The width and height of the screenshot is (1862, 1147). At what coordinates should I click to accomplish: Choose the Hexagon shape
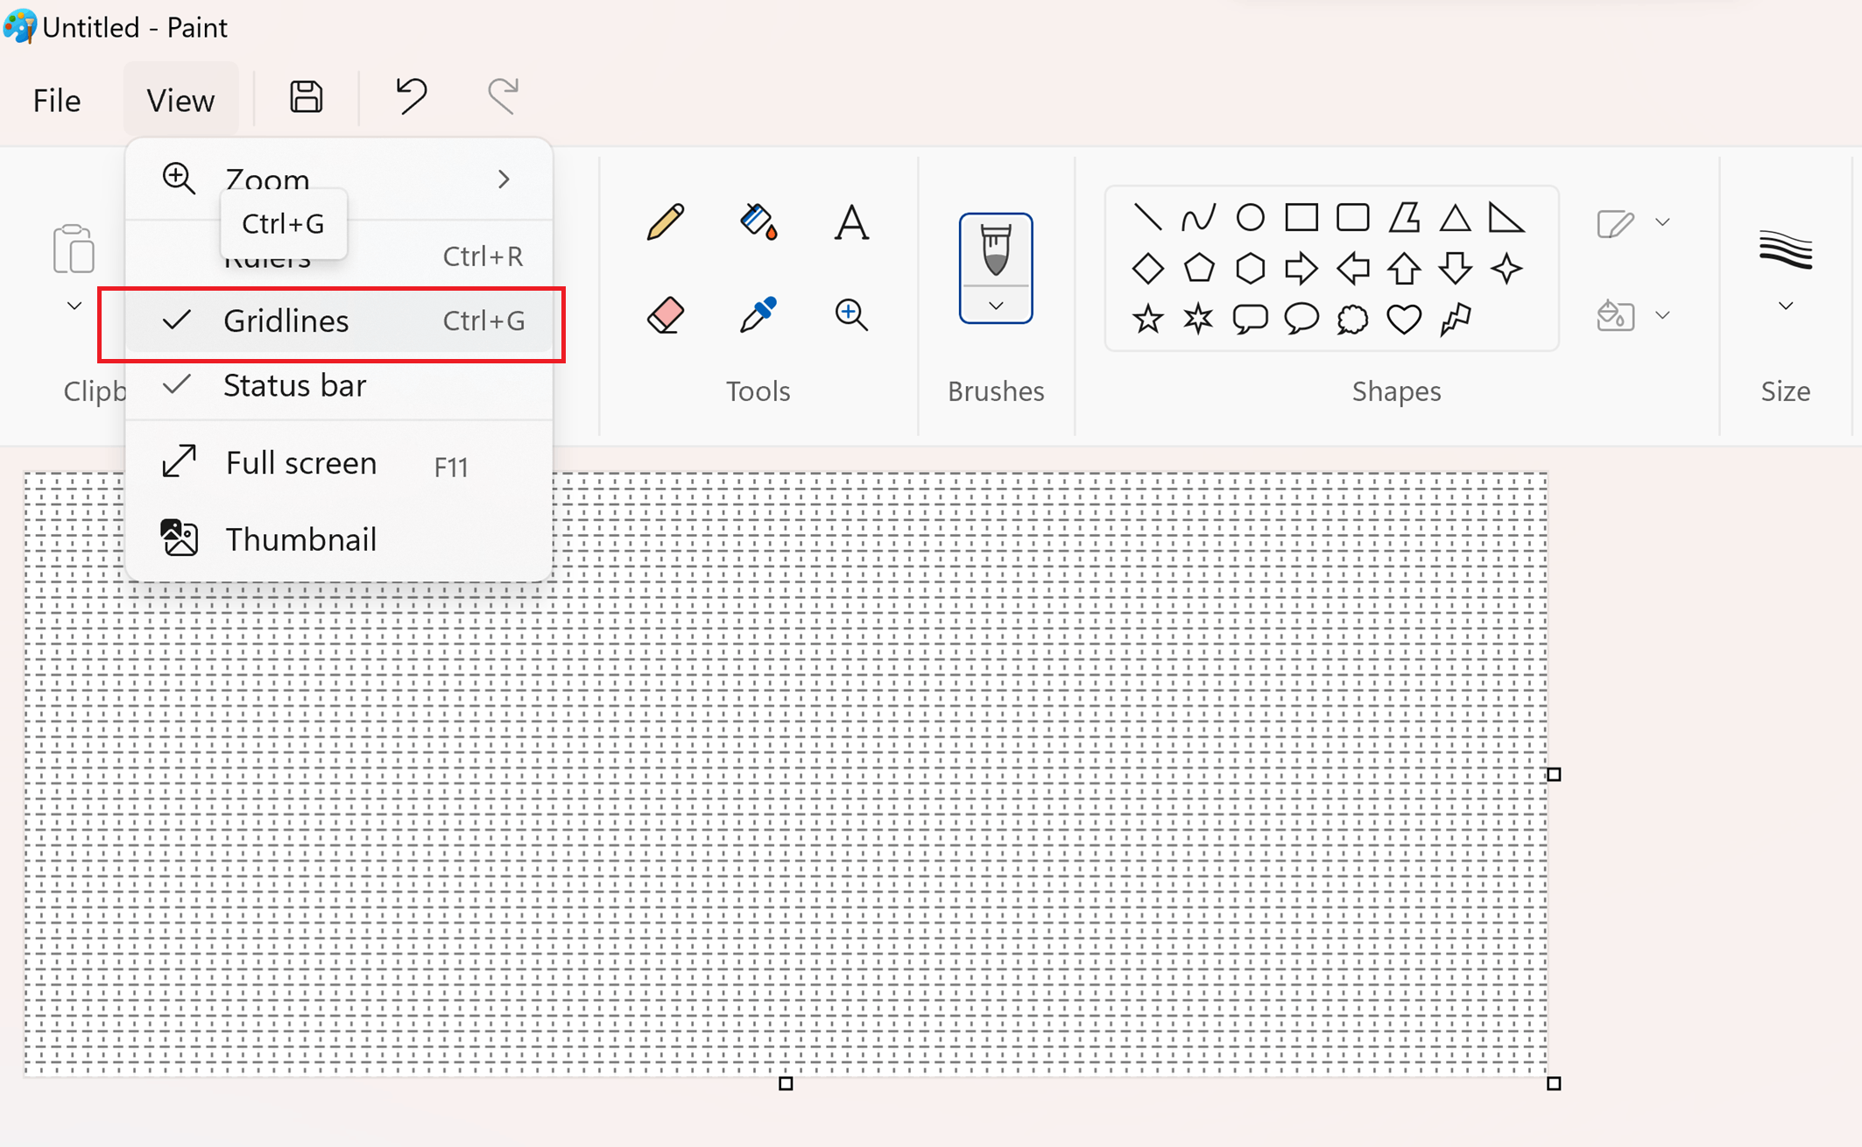tap(1250, 269)
